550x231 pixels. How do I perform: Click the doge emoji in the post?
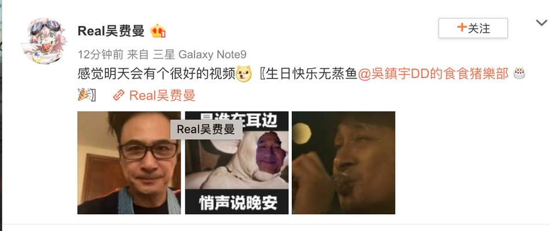coord(243,74)
